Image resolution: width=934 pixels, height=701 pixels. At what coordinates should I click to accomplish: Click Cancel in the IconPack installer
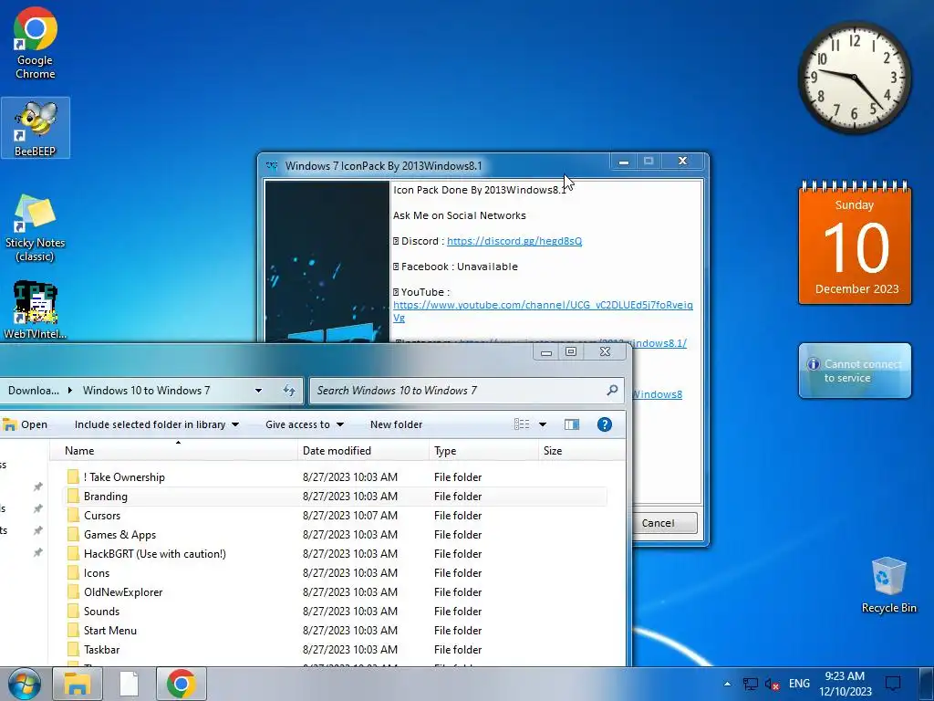pos(658,523)
